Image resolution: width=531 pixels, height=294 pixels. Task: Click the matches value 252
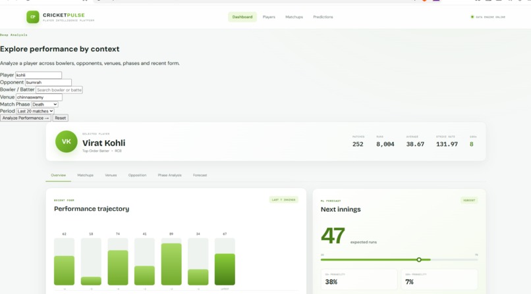(x=358, y=144)
